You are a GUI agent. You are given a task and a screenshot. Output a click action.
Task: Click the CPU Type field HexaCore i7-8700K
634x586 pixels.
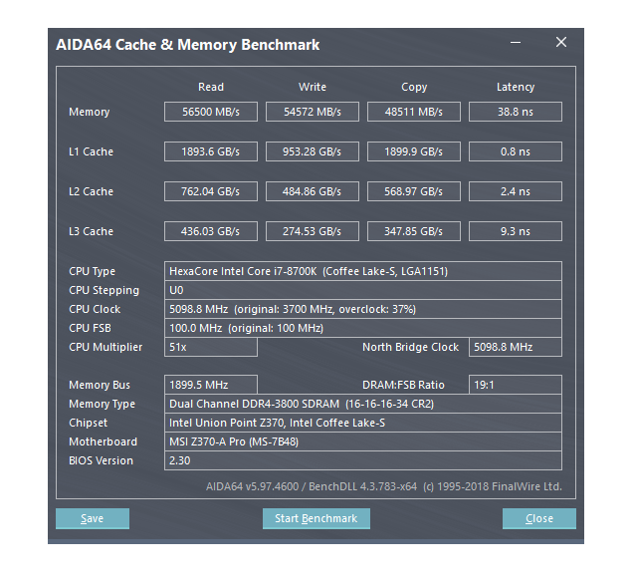363,271
